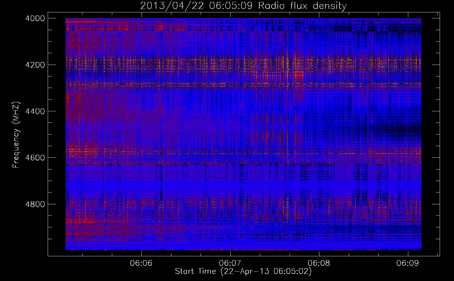Click the '4600' frequency axis label
The width and height of the screenshot is (454, 281).
tap(35, 158)
